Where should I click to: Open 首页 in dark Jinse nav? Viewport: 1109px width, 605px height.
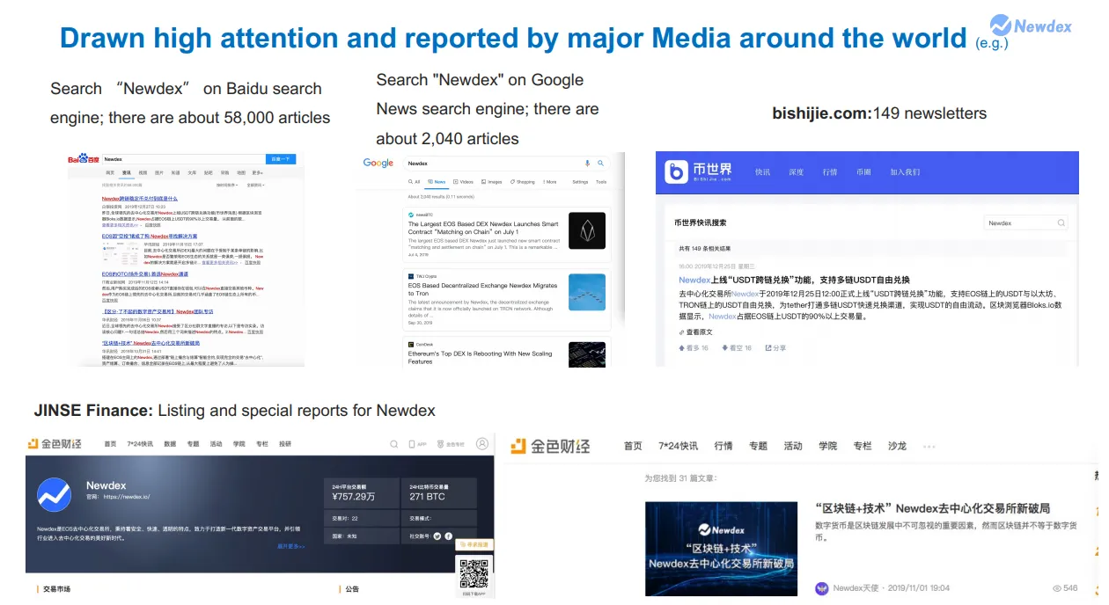pyautogui.click(x=110, y=444)
